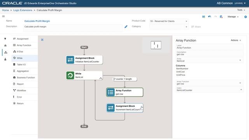
Task: Select Table I/O in the palette
Action: pyautogui.click(x=25, y=65)
